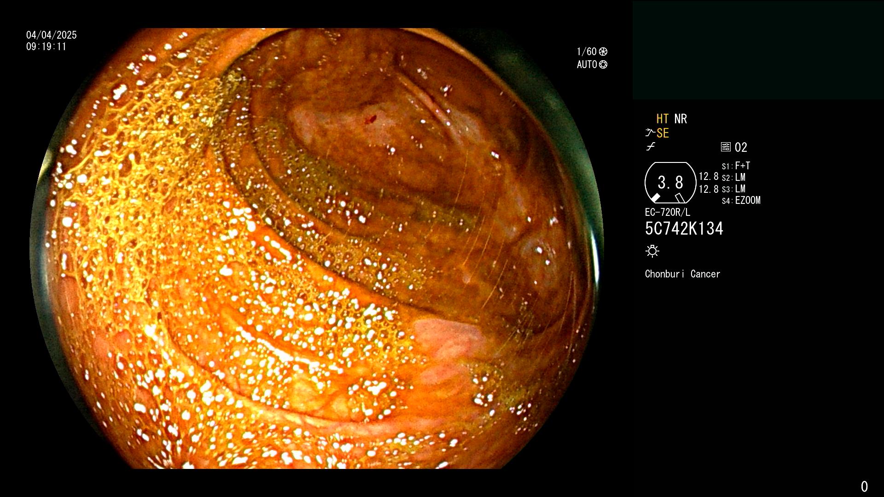Image resolution: width=884 pixels, height=497 pixels.
Task: Select the S3: LM switch assignment
Action: (733, 189)
